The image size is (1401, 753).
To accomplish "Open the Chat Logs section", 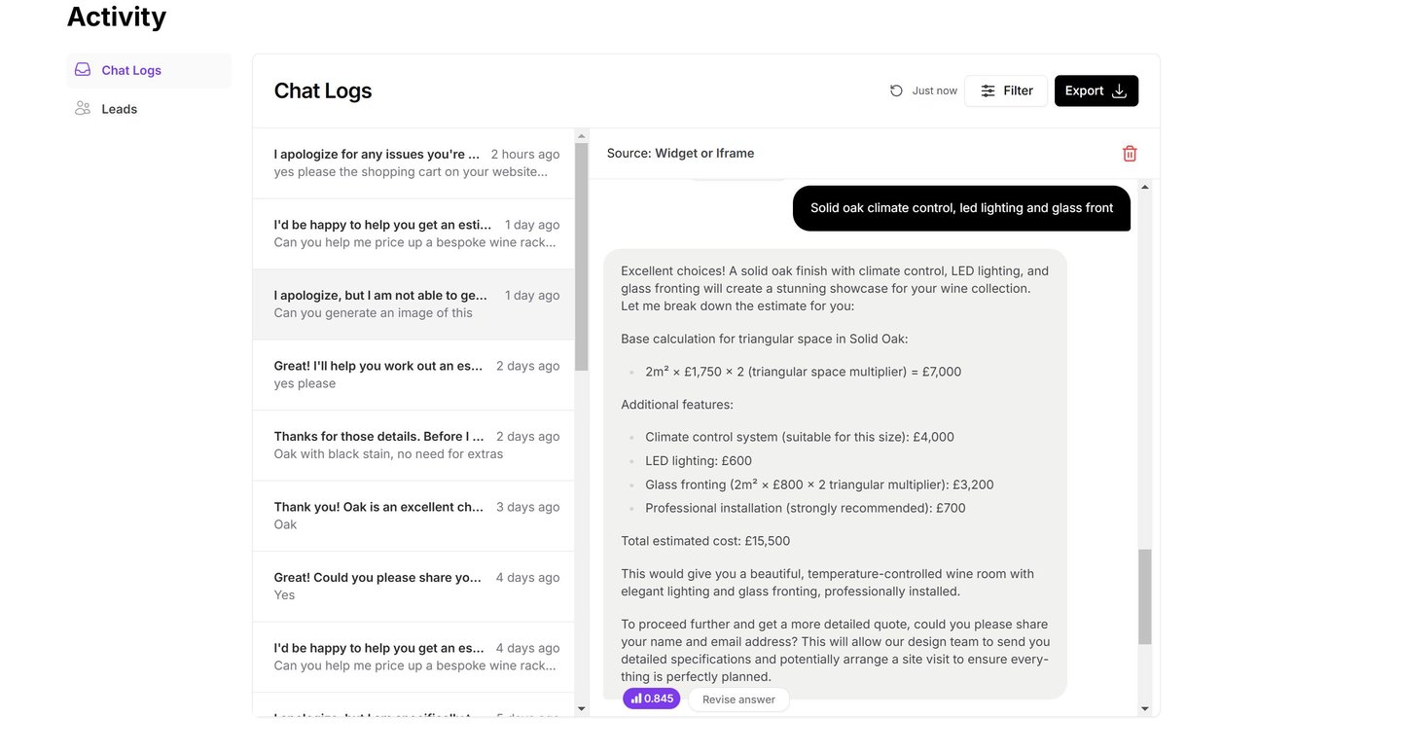I will point(131,70).
